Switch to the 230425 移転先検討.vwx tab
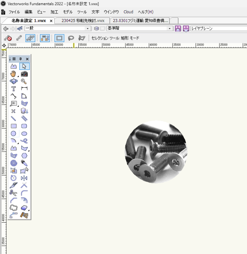This screenshot has height=254, width=247. coord(83,20)
